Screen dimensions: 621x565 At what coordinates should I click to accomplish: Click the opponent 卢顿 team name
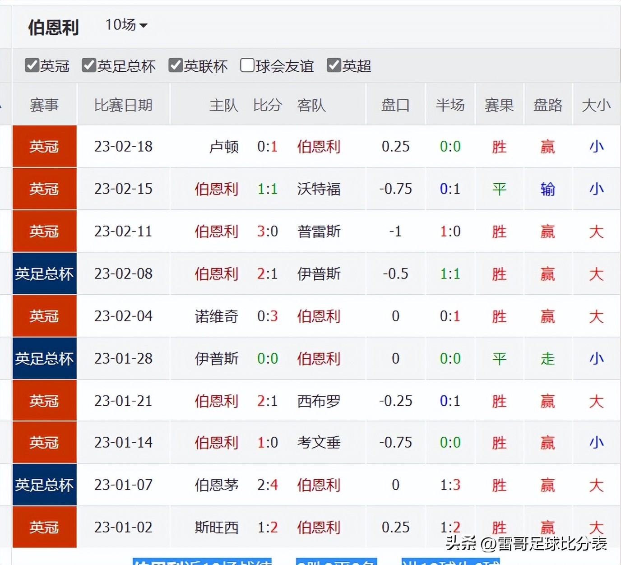(x=224, y=147)
